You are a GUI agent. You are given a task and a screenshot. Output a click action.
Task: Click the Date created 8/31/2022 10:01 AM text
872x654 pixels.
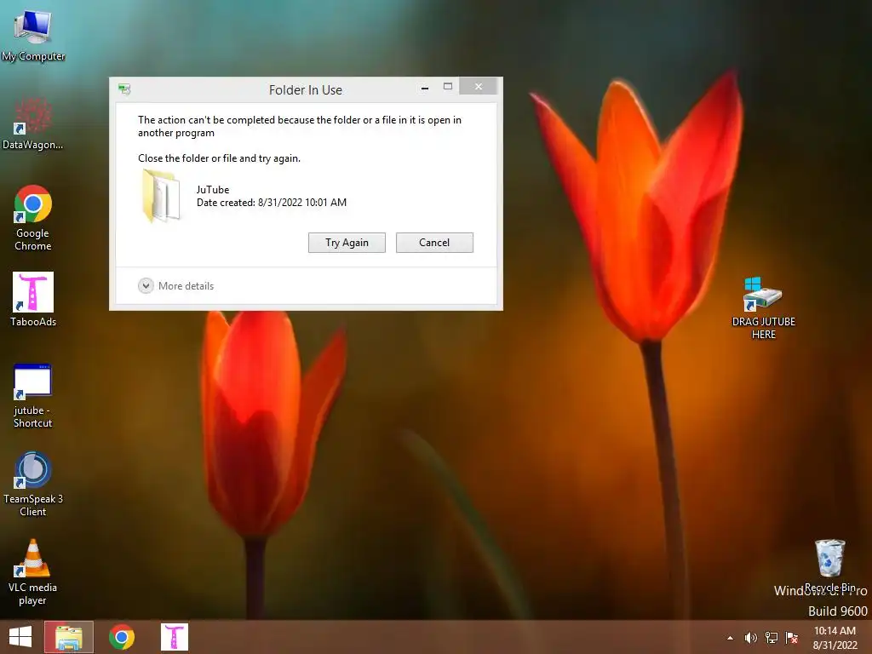pos(272,203)
